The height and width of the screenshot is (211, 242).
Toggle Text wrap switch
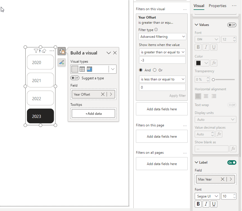(x=232, y=105)
